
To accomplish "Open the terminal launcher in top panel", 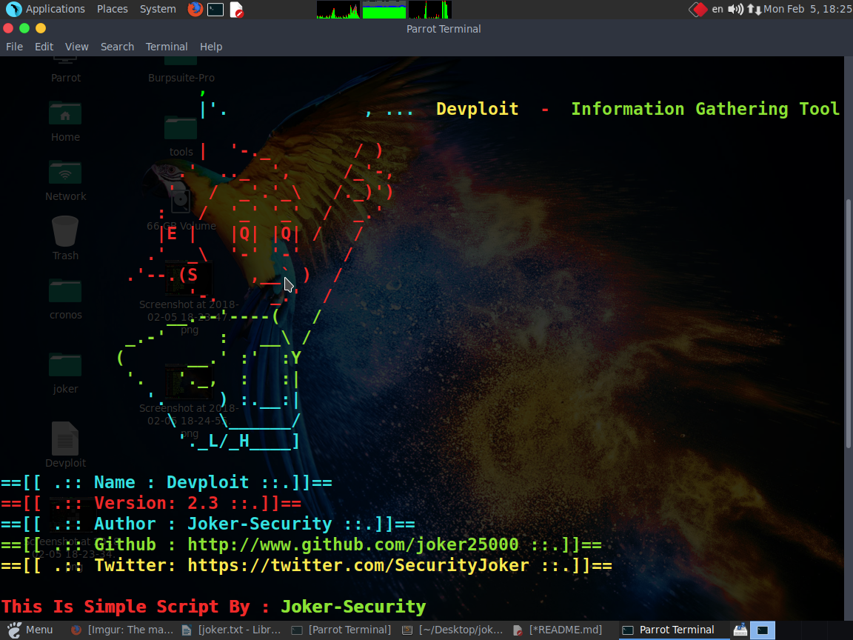I will [215, 9].
